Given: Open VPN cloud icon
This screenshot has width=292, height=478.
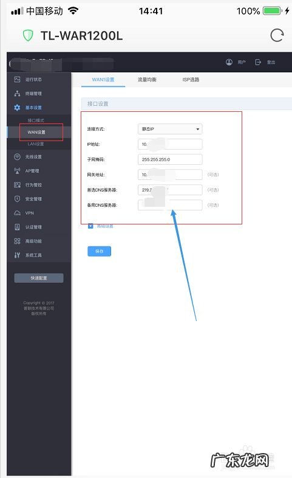Looking at the screenshot, I should (x=18, y=213).
